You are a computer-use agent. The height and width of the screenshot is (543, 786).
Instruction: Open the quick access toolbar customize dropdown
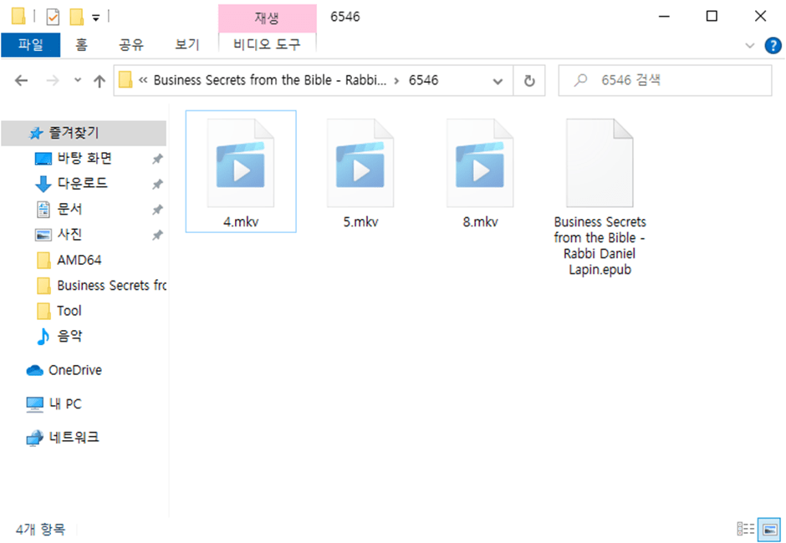coord(96,18)
